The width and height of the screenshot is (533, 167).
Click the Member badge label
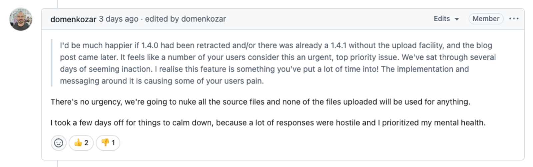click(486, 19)
